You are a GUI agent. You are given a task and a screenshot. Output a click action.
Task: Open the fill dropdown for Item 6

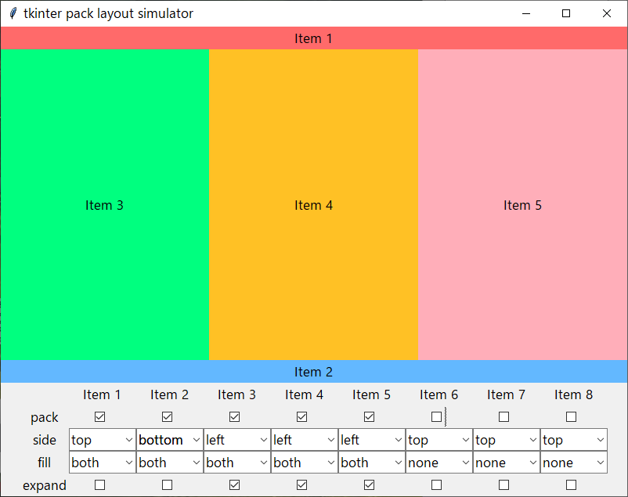pyautogui.click(x=439, y=463)
